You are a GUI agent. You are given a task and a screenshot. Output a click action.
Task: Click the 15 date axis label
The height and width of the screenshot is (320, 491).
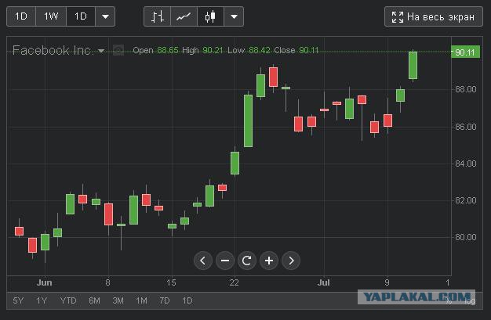[171, 282]
